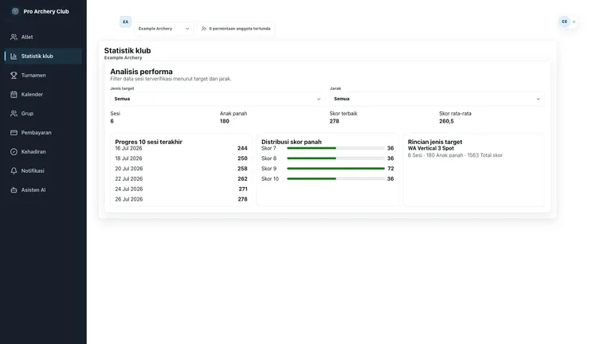Screen dimensions: 612x344
Task: Launch Asisten AI
Action: coord(43,190)
